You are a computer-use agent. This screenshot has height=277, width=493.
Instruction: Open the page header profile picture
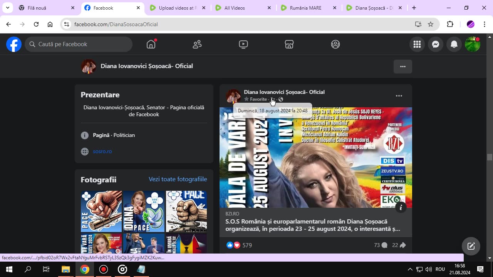88,66
